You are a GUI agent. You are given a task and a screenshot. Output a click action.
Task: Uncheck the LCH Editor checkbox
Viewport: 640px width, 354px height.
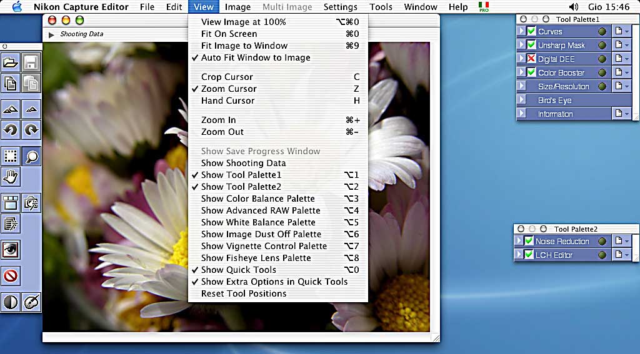[529, 255]
